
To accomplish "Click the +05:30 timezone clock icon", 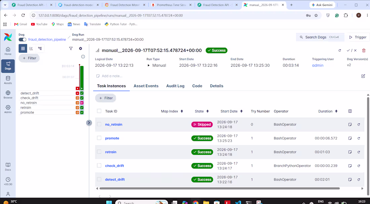I will click(8, 181).
